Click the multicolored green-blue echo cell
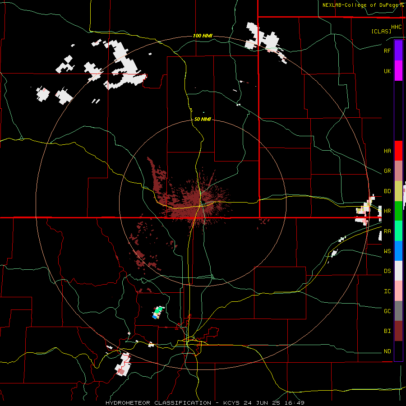The image size is (406, 406). pos(158,312)
